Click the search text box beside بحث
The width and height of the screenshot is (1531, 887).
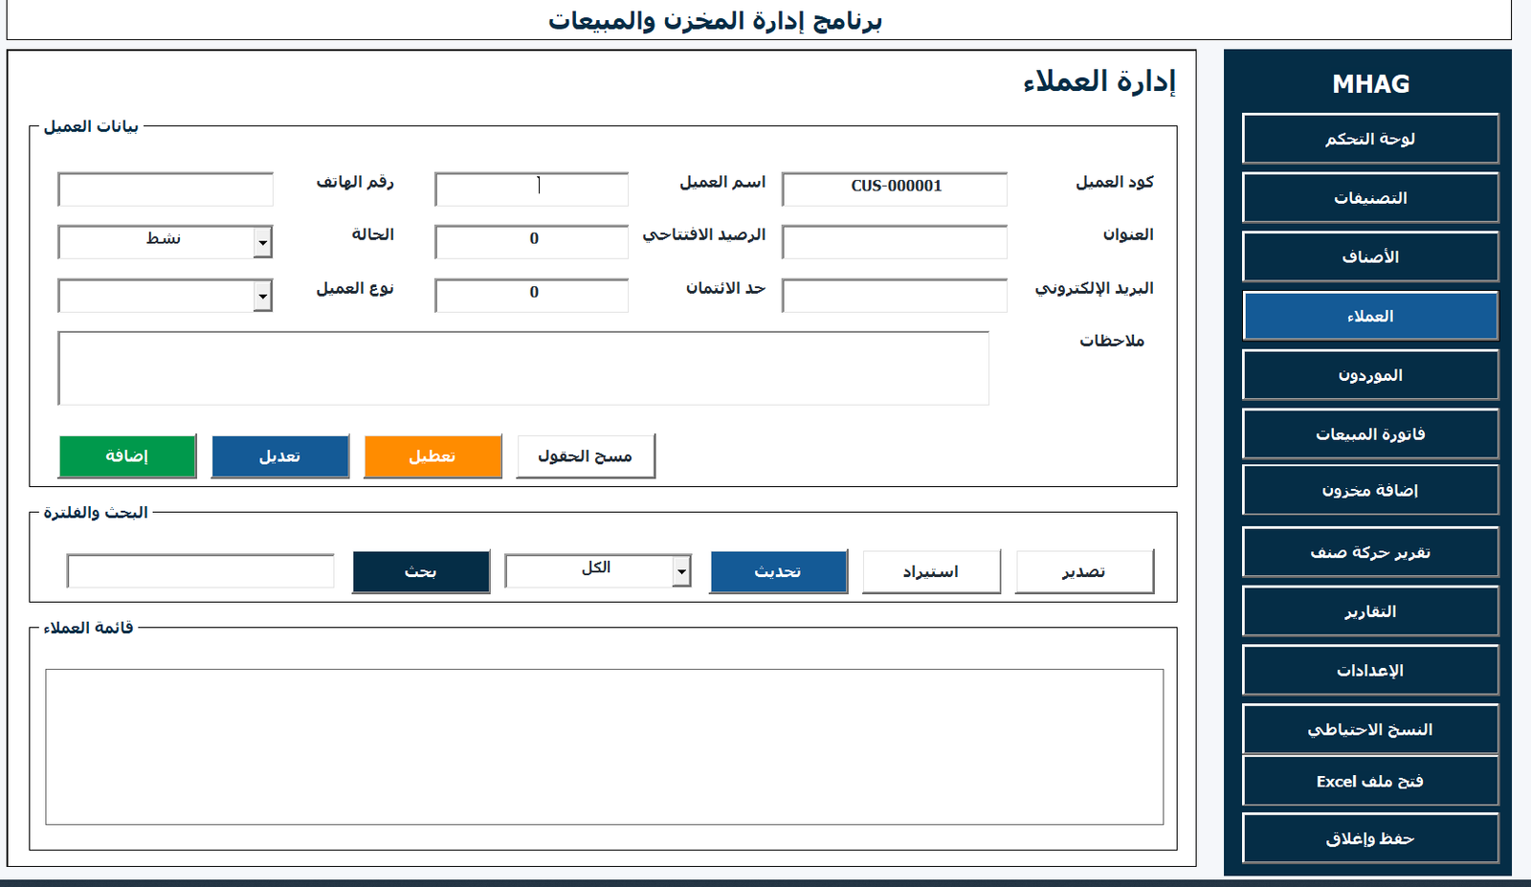pos(201,571)
